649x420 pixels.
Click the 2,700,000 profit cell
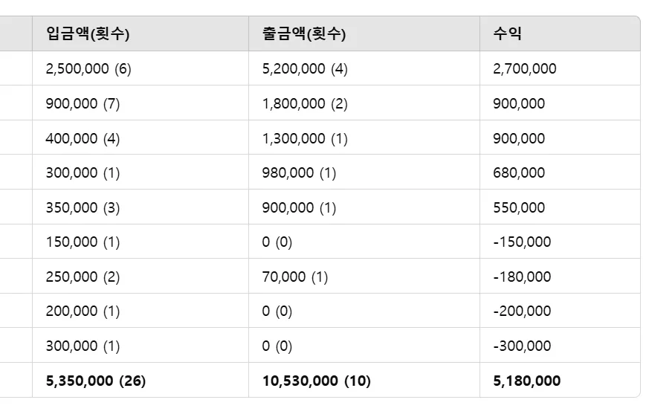(560, 68)
